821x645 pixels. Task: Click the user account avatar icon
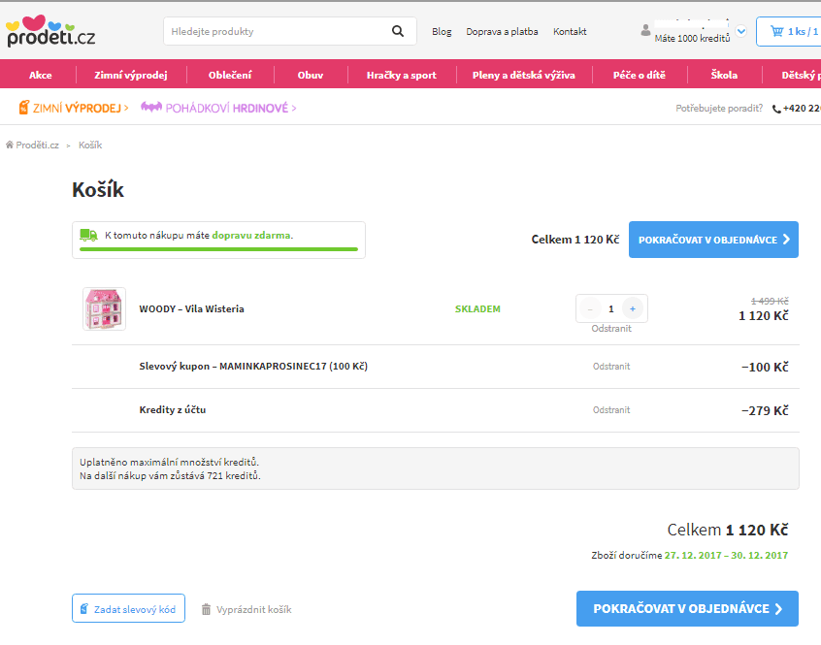pos(645,31)
